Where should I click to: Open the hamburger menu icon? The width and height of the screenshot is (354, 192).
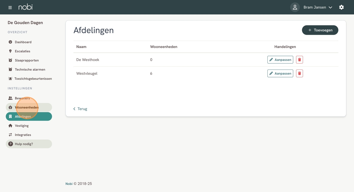10,7
